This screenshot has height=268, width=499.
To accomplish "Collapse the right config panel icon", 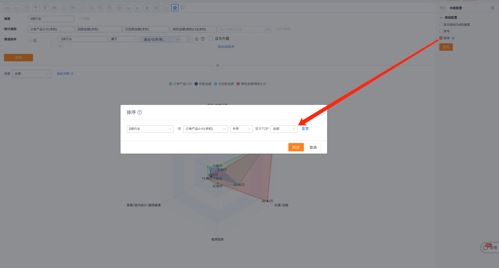I will click(x=492, y=8).
